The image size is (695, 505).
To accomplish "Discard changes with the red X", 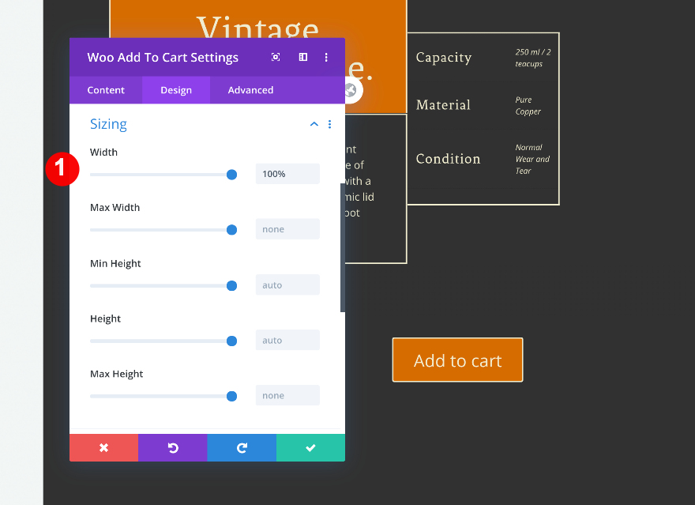I will click(x=103, y=447).
